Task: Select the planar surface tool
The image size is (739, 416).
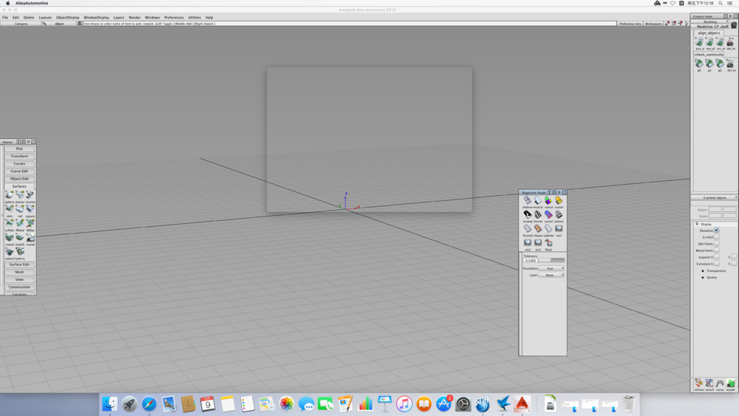Action: coord(20,195)
